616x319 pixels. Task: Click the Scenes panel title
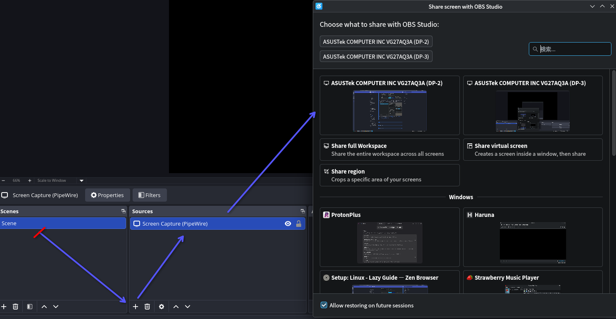(x=10, y=211)
